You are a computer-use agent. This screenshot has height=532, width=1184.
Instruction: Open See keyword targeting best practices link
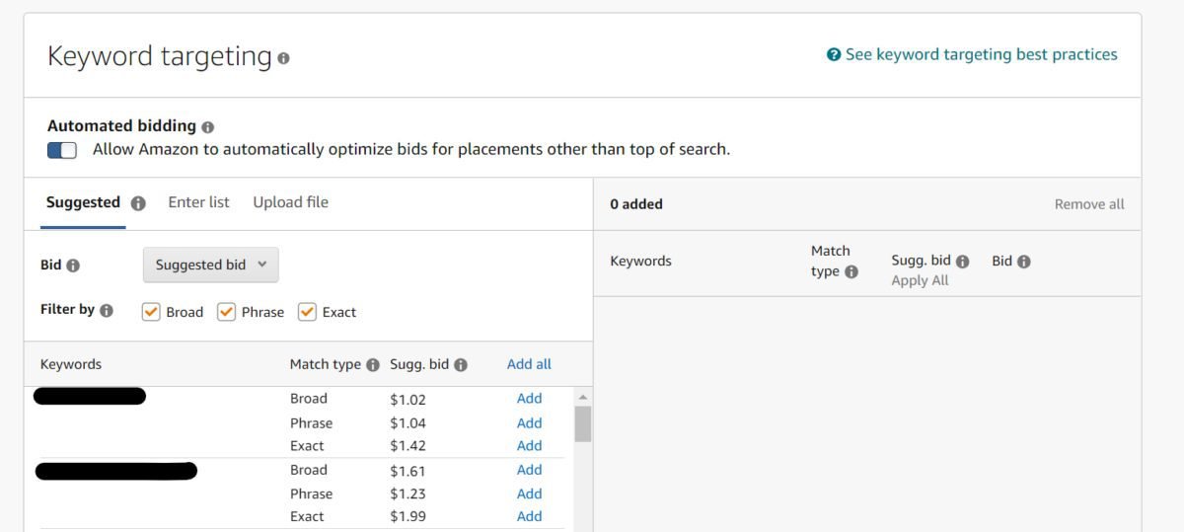coord(982,55)
